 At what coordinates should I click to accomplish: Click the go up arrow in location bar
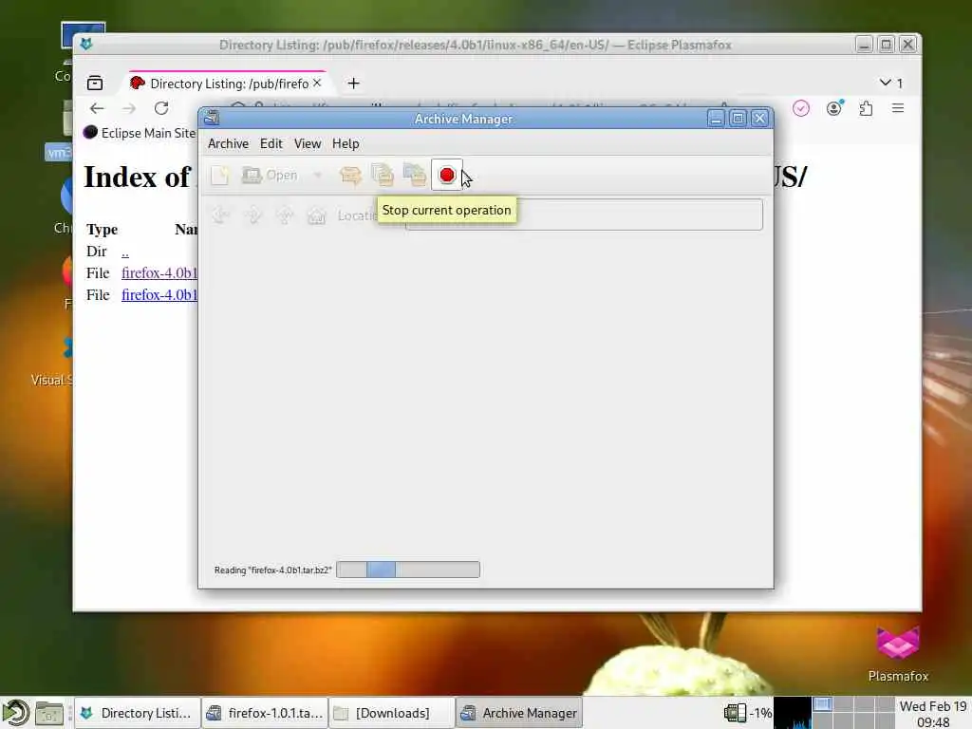click(x=285, y=215)
